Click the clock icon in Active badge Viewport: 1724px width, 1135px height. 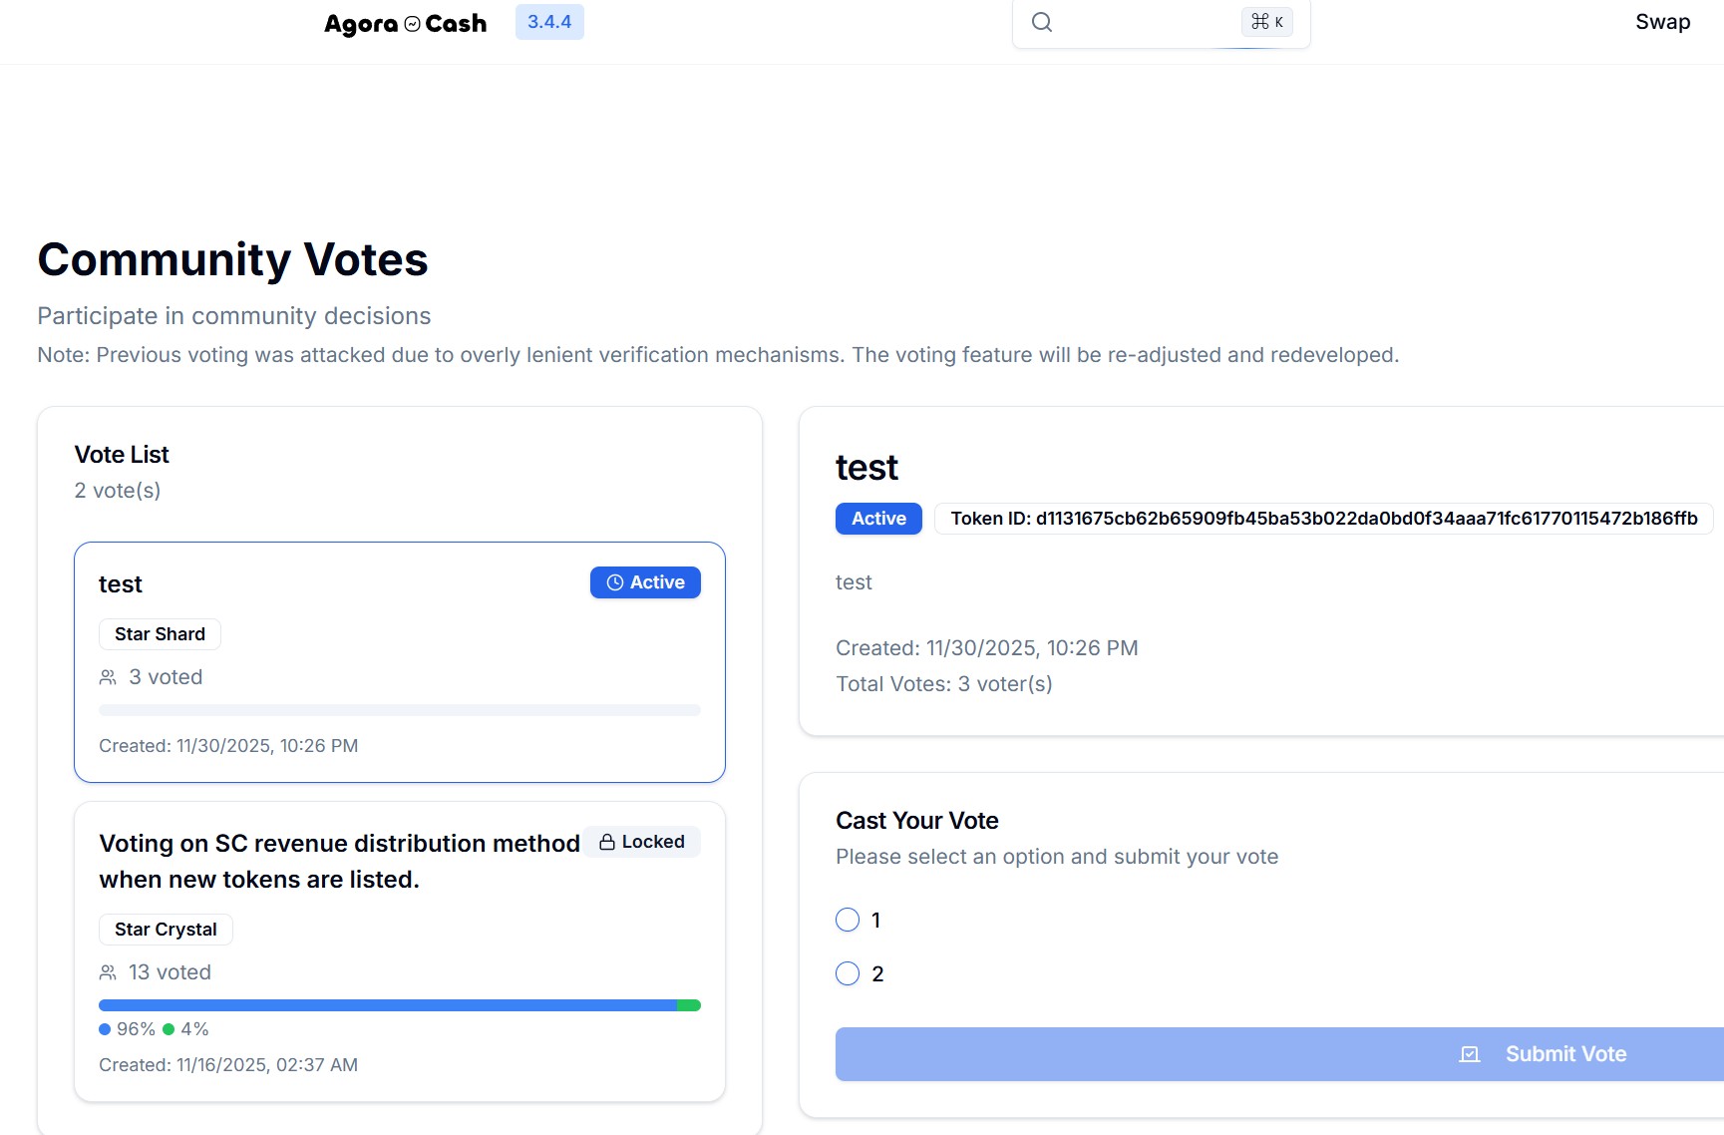click(615, 582)
